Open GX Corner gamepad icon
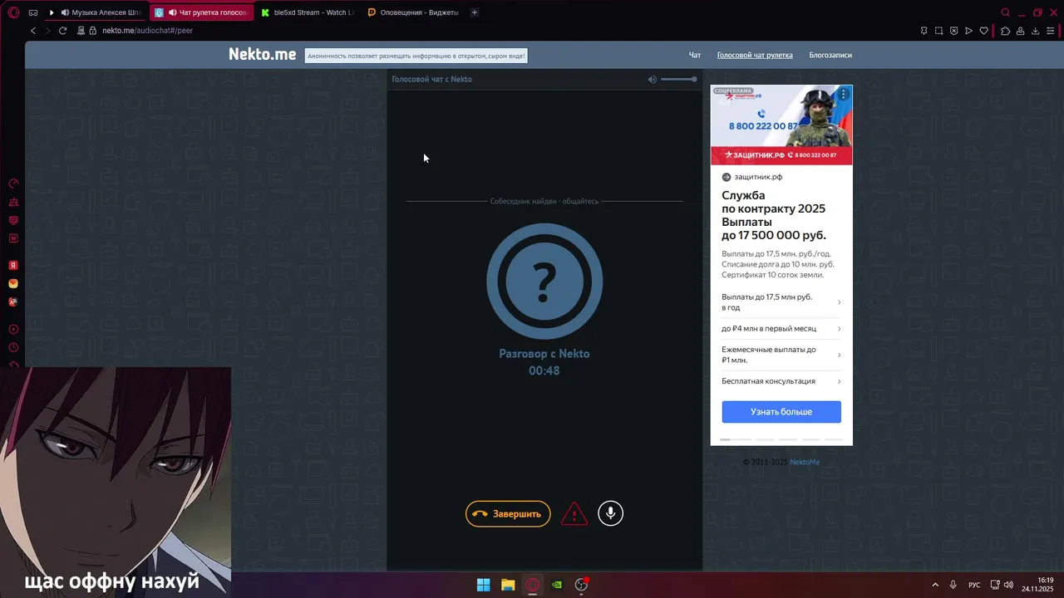 (33, 12)
